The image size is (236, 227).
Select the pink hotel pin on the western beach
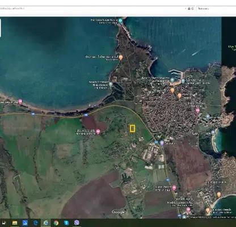click(x=20, y=102)
